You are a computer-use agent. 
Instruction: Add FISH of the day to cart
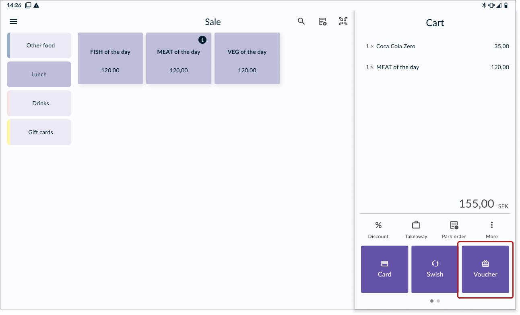110,59
